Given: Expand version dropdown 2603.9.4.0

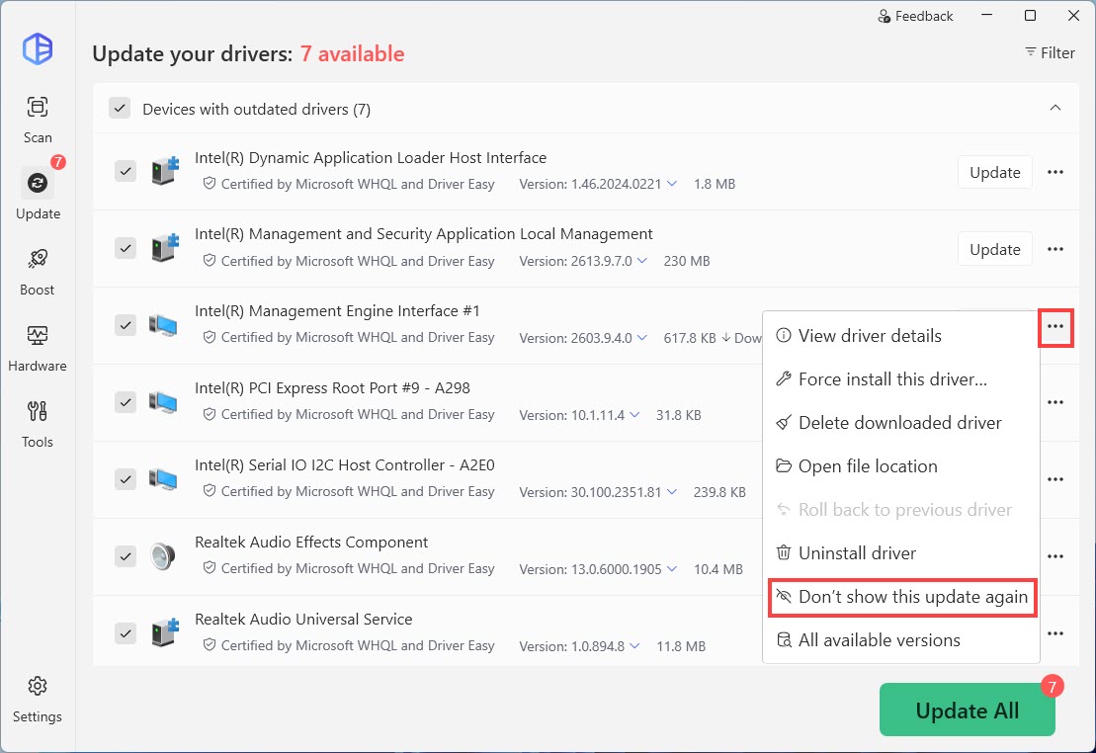Looking at the screenshot, I should 641,338.
